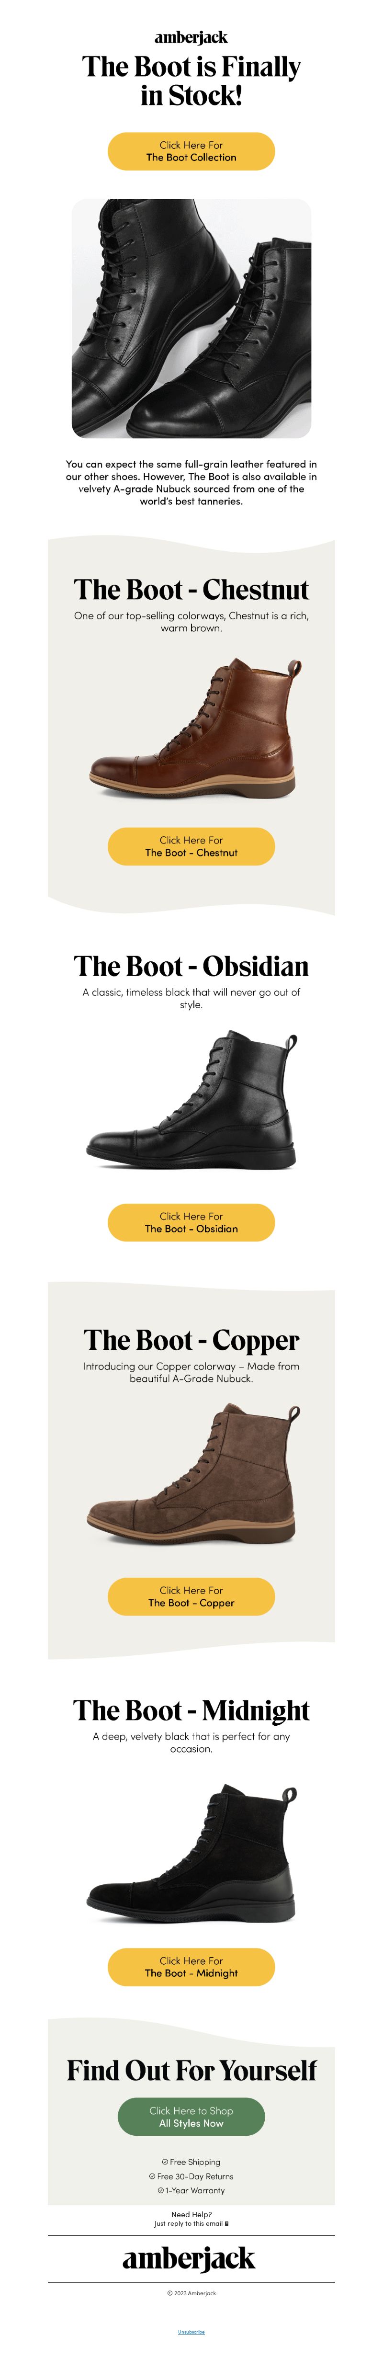Click the checkmark icon beside 1-Year Warranty

point(161,2190)
